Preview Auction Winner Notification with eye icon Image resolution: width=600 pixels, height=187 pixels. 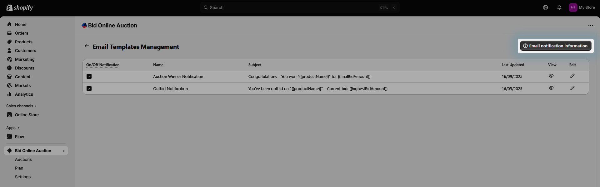click(551, 76)
